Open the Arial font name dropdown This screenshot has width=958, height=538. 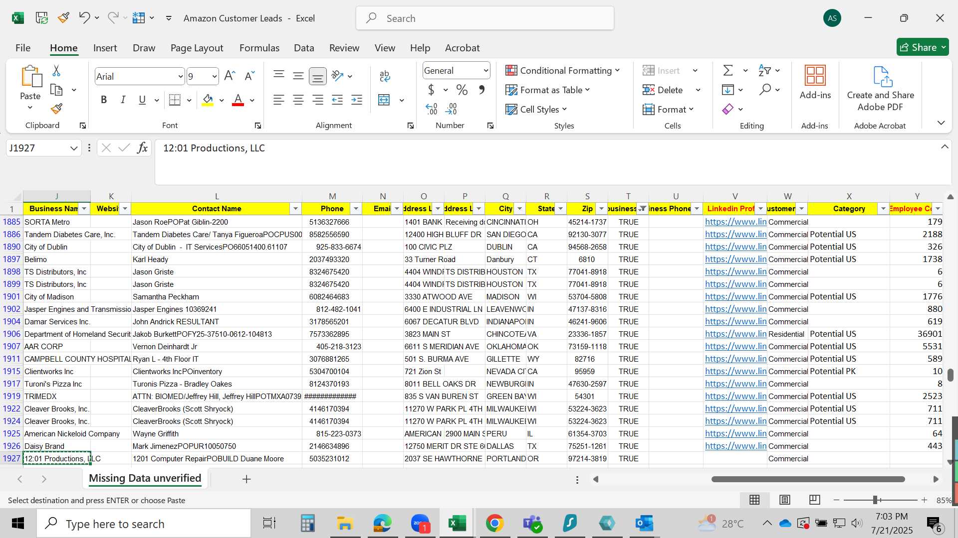pyautogui.click(x=181, y=76)
